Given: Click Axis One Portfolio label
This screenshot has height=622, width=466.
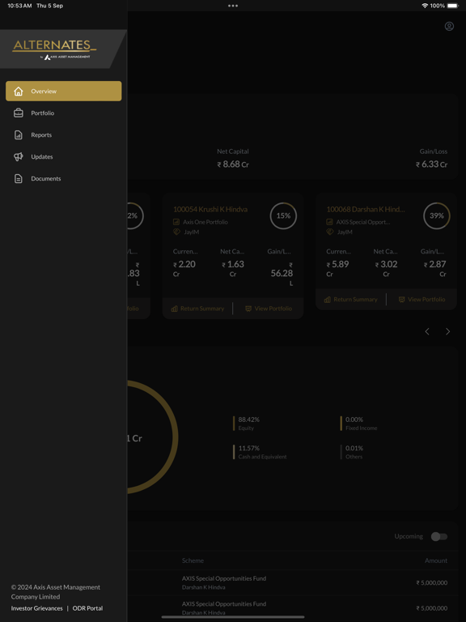Looking at the screenshot, I should [205, 222].
